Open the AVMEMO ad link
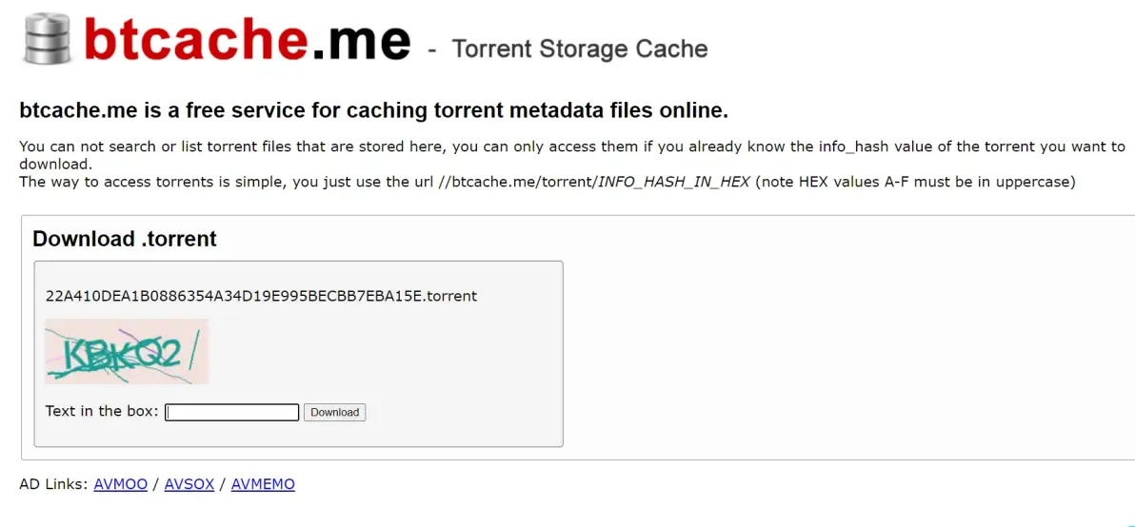The width and height of the screenshot is (1135, 527). (x=263, y=484)
